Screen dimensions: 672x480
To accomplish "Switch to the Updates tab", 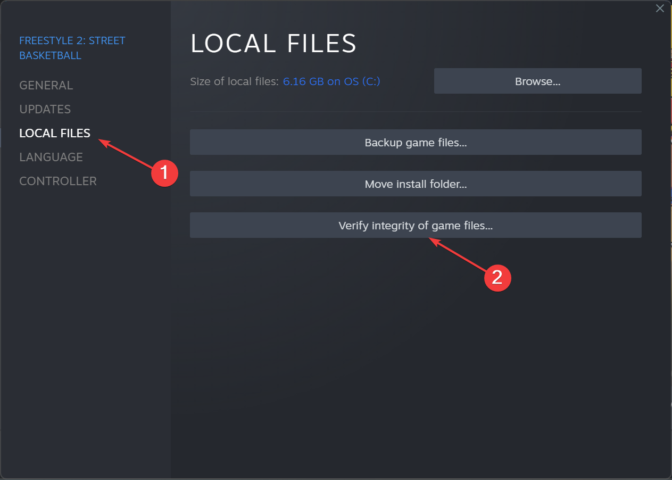I will [x=45, y=109].
